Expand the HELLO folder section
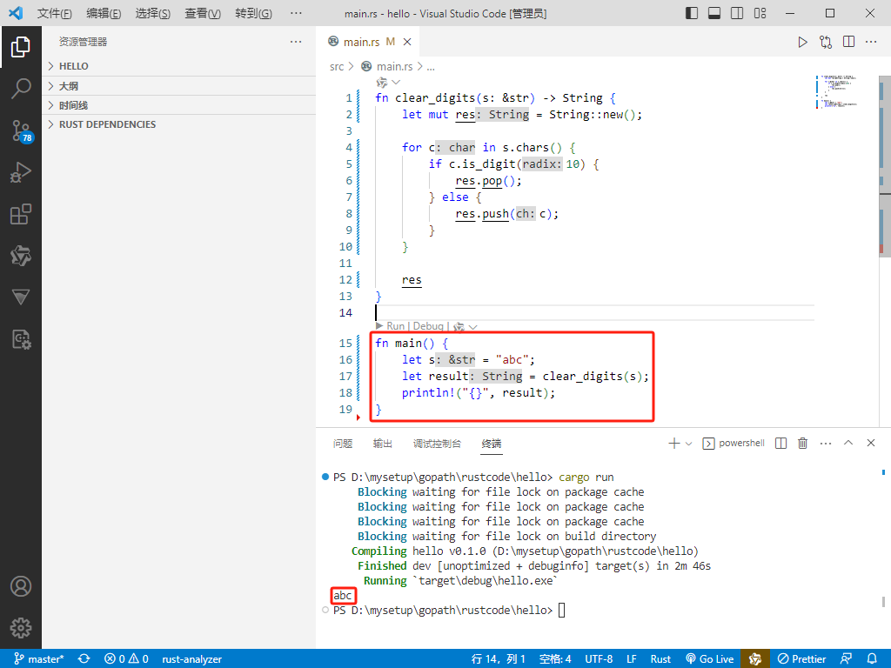The width and height of the screenshot is (891, 668). point(179,66)
